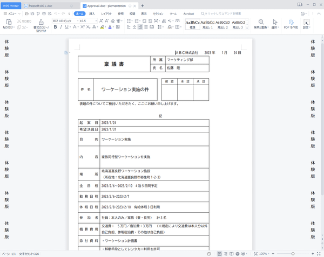Center align paragraph
Viewport: 324px width, 257px height.
[134, 27]
